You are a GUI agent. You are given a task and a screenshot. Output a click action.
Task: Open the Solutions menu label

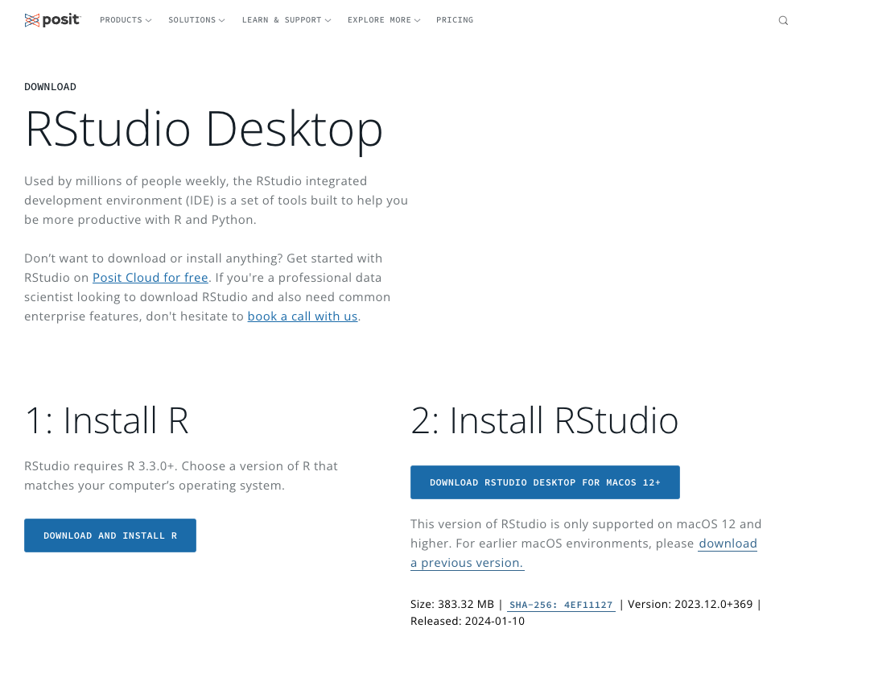[192, 20]
